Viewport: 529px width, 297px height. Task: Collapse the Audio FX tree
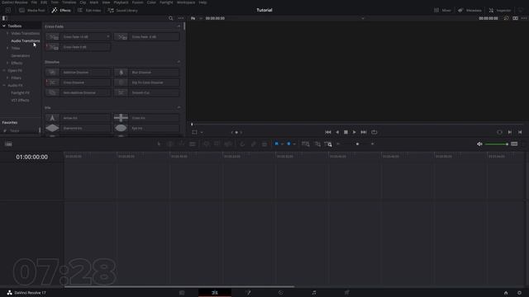pos(4,85)
